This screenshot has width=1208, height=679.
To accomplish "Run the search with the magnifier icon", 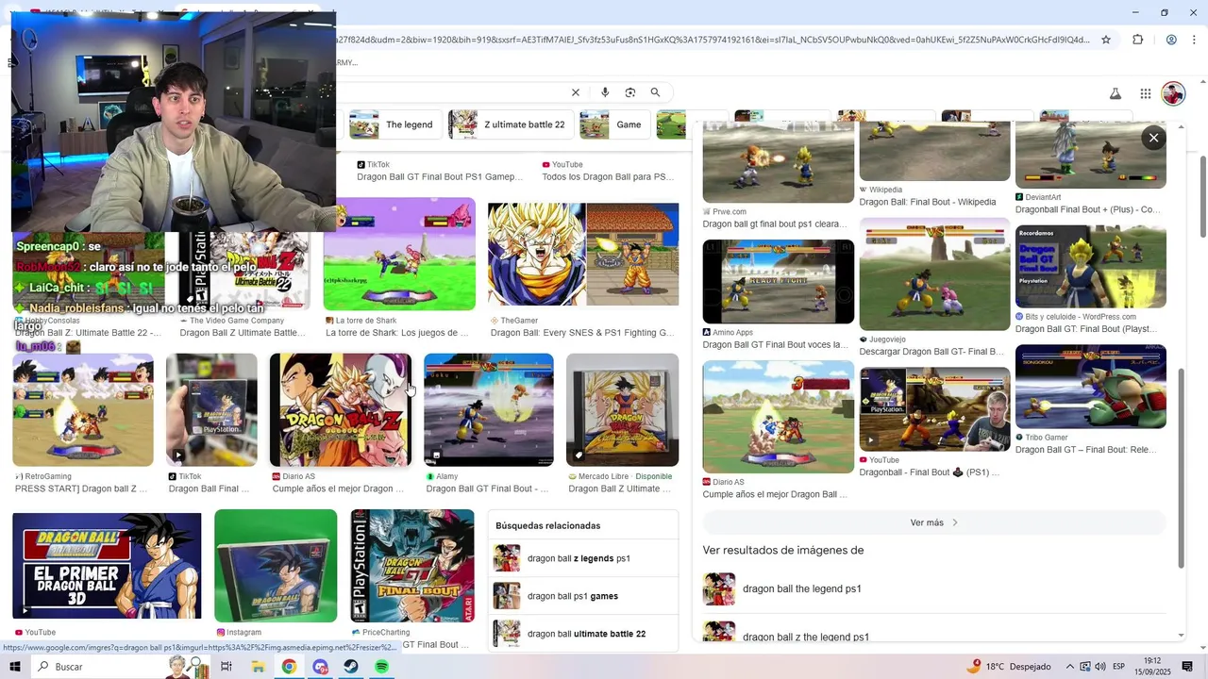I will coord(655,92).
